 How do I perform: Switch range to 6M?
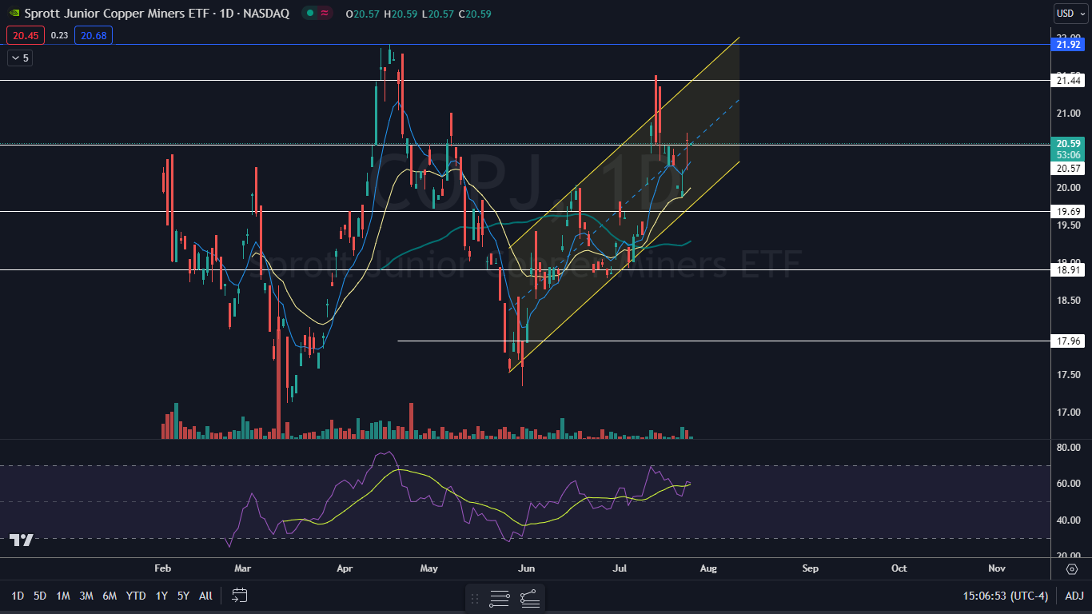(x=110, y=596)
